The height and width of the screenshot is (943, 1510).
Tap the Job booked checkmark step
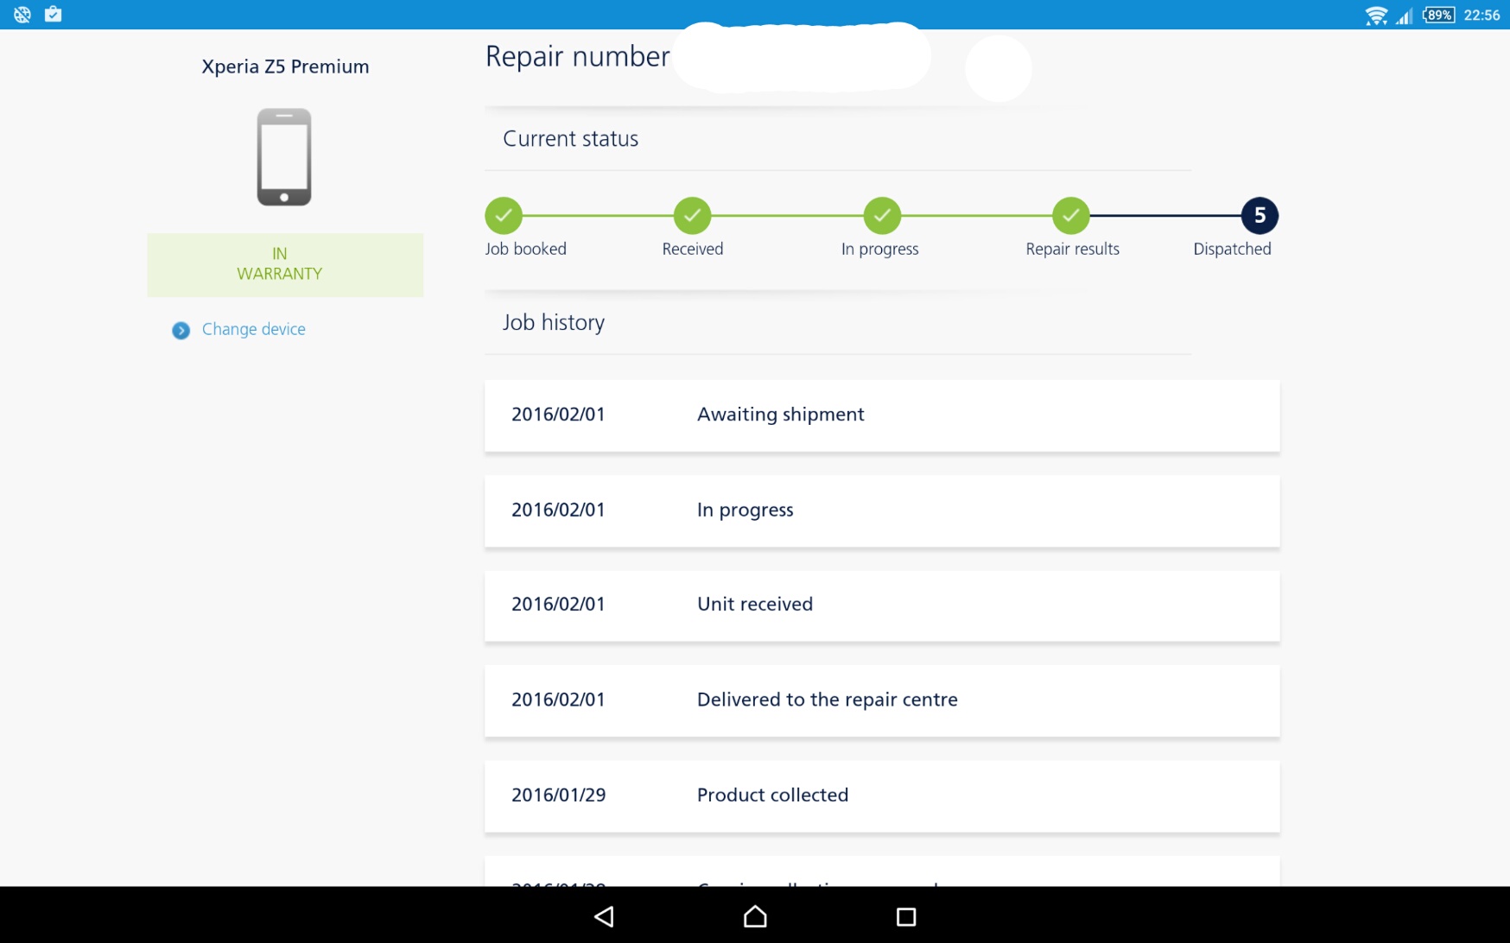(x=504, y=215)
